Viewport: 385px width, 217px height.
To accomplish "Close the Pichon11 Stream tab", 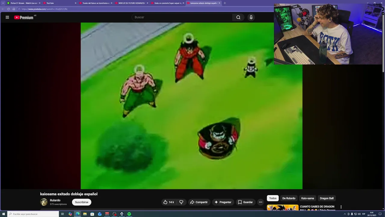I will [x=39, y=3].
